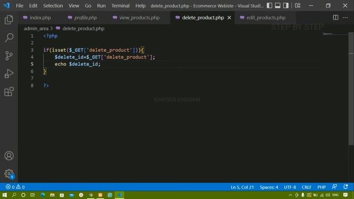Image resolution: width=354 pixels, height=199 pixels.
Task: Change the UTF-8 encoding setting
Action: click(290, 187)
